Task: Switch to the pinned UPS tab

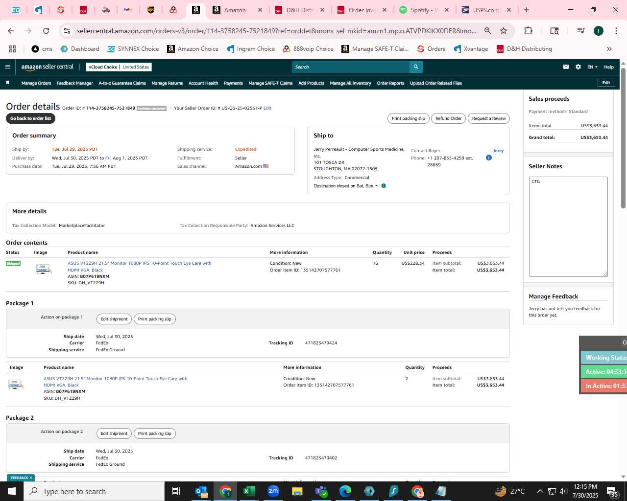Action: [151, 10]
